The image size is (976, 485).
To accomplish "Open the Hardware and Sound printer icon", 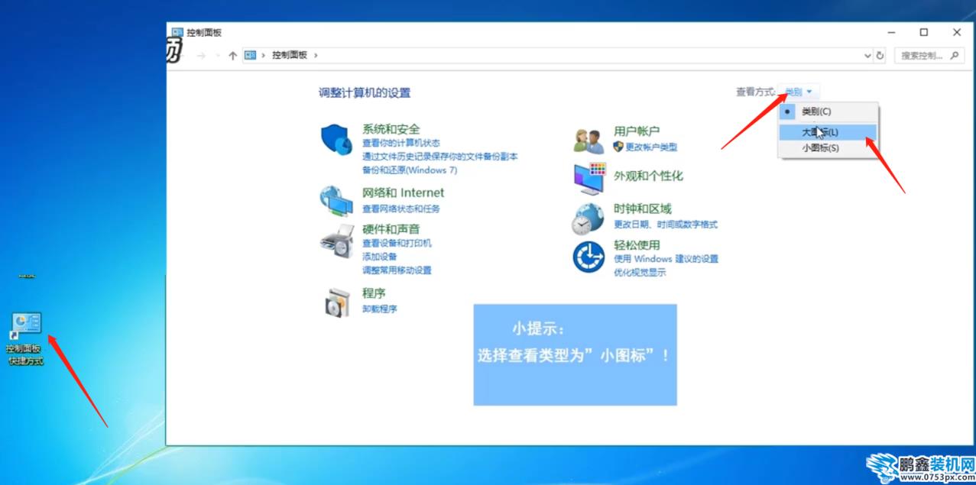I will click(x=336, y=241).
